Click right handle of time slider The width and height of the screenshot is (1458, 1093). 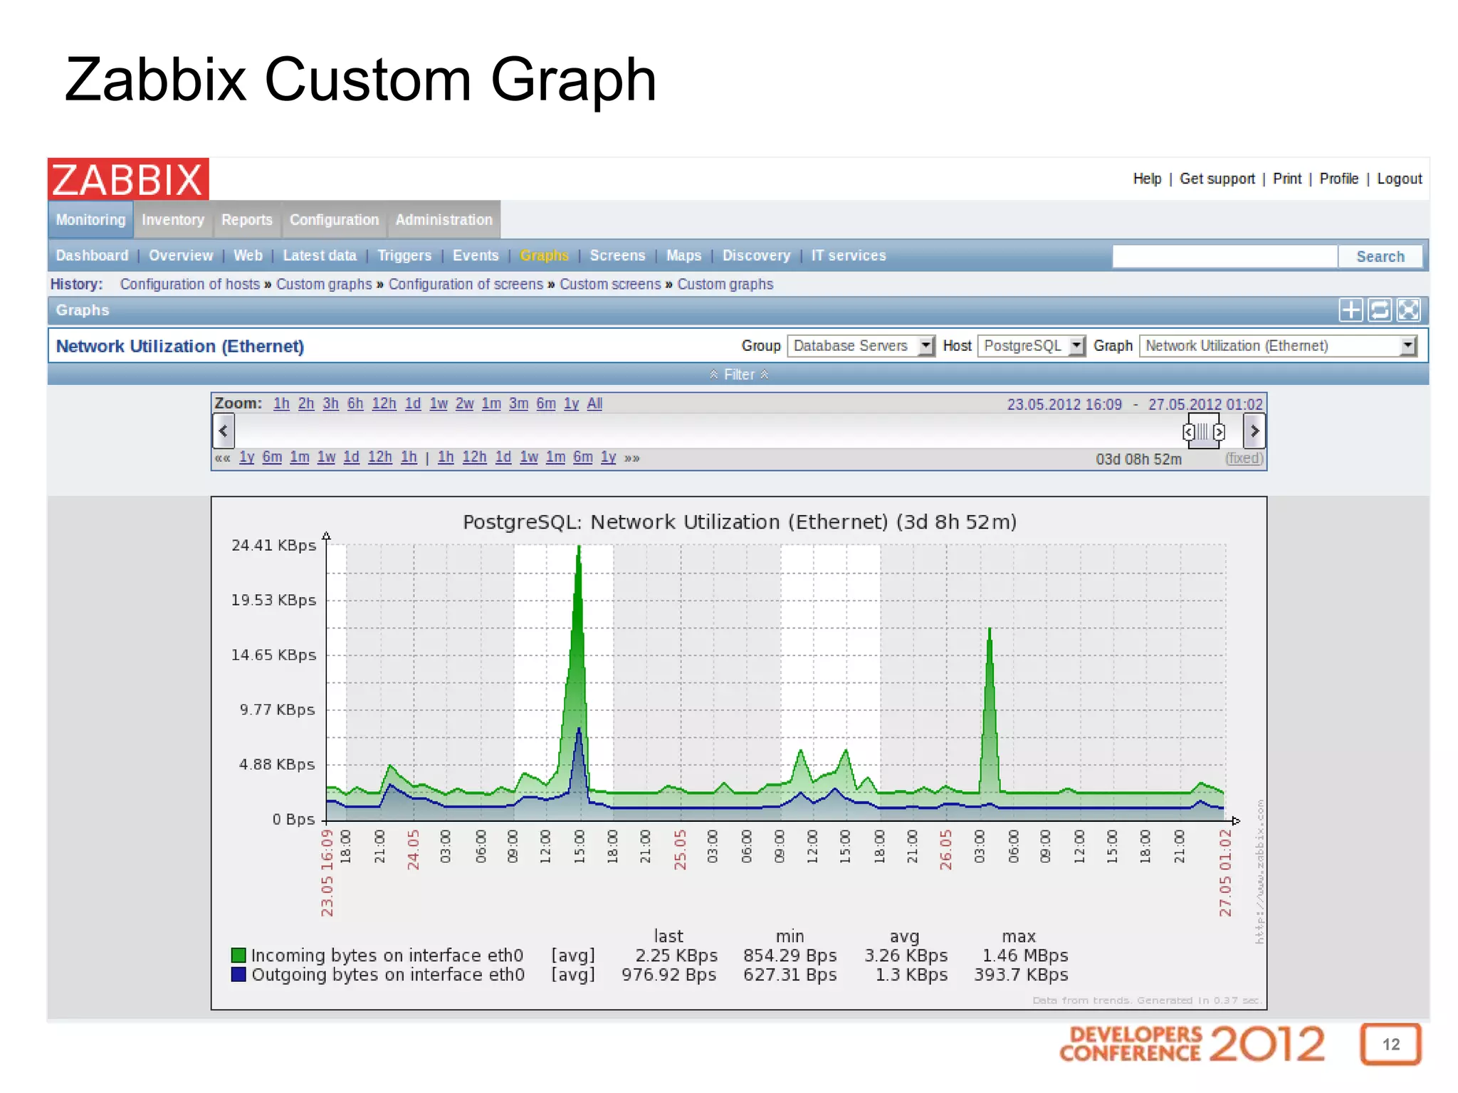click(x=1220, y=431)
